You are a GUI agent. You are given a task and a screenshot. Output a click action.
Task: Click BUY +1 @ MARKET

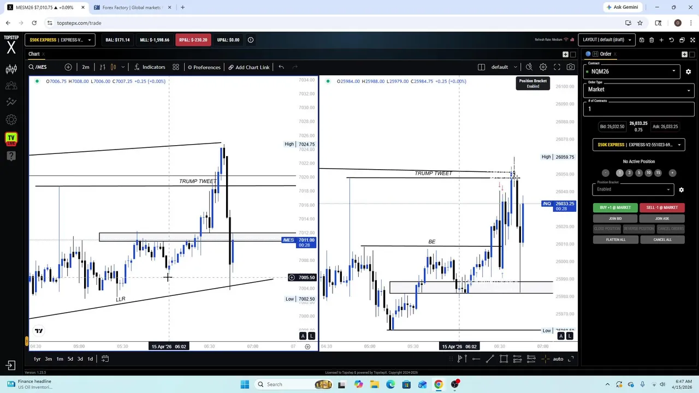(615, 207)
